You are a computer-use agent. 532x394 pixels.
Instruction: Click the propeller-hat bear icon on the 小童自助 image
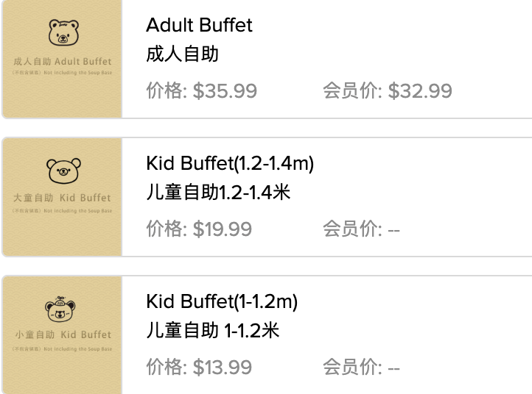63,308
